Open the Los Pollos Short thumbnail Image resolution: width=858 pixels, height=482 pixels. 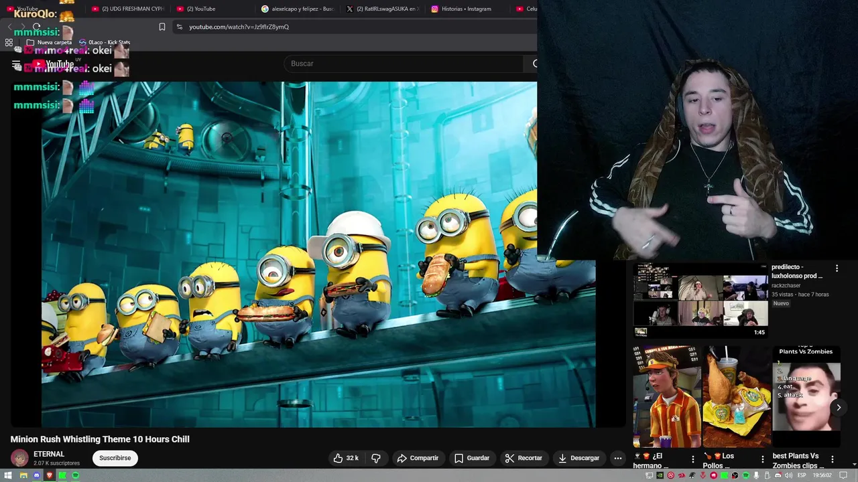point(736,396)
